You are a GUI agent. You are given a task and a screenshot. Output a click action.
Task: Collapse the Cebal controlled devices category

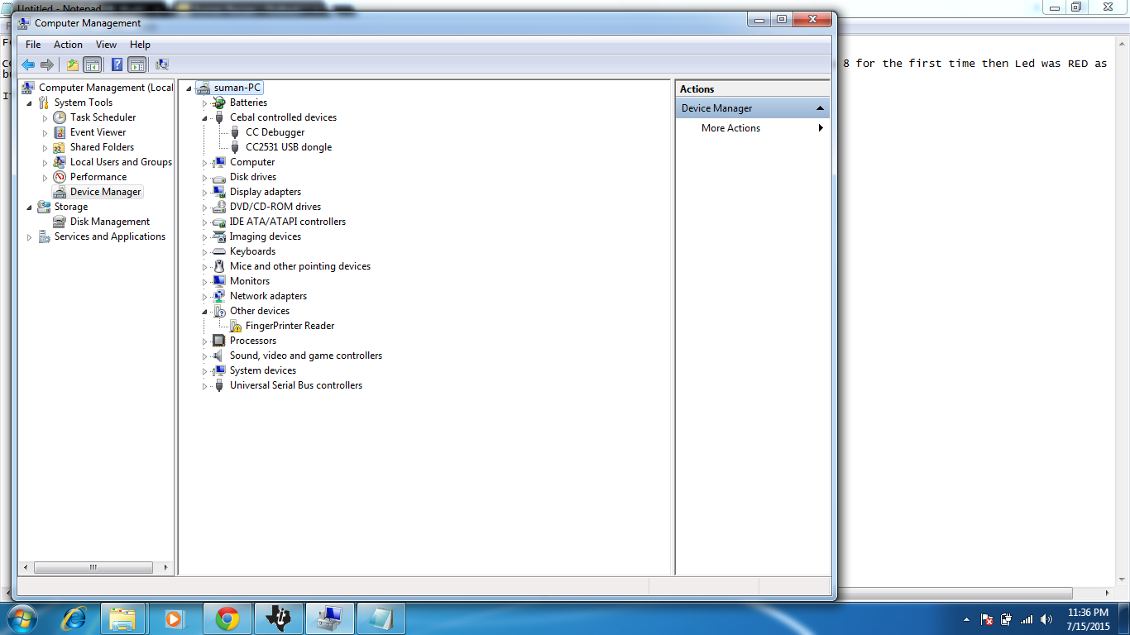click(x=205, y=117)
